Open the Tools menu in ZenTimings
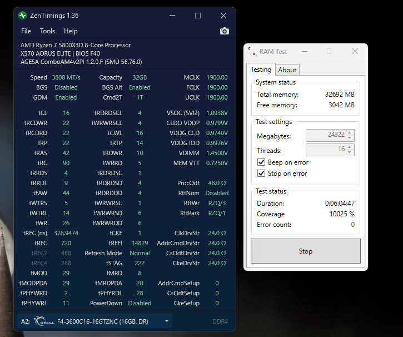The height and width of the screenshot is (337, 403). click(47, 31)
